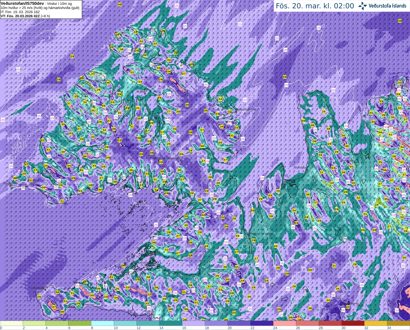This screenshot has height=330, width=410.
Task: Click the Veðurstofa Íslands text label
Action: tap(388, 6)
